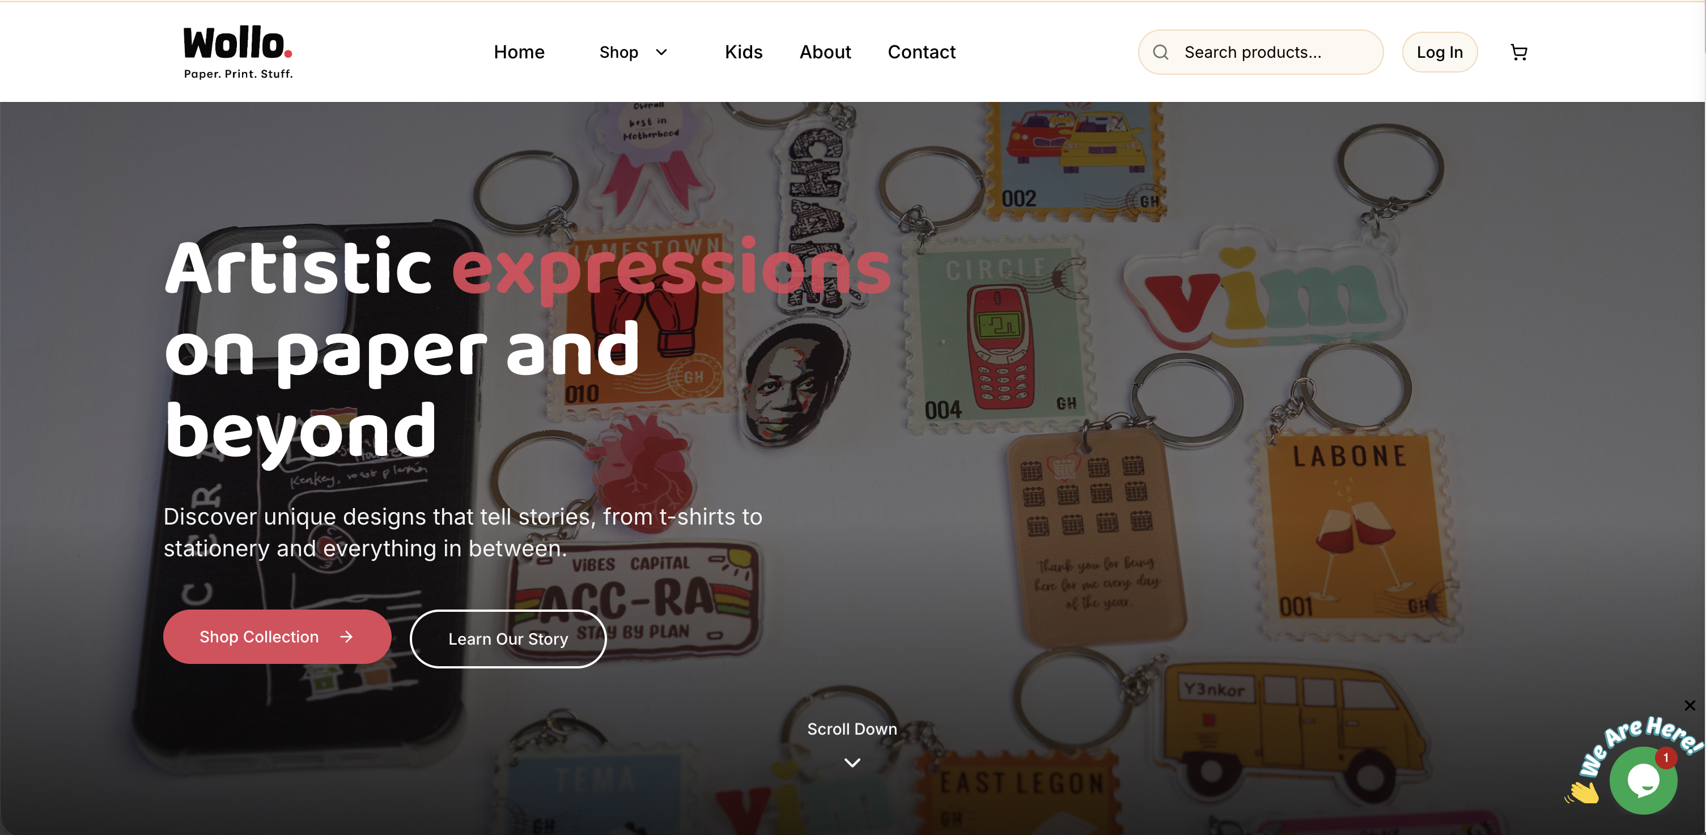Screen dimensions: 1706x835
Task: Go to the Home page
Action: click(x=519, y=52)
